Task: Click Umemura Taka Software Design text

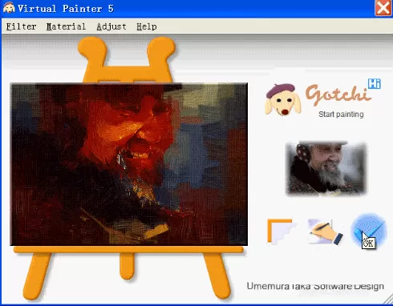Action: (x=315, y=286)
